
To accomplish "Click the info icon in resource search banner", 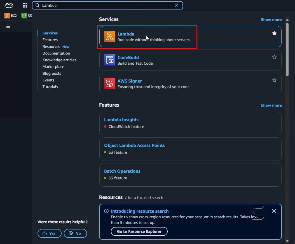I will [106, 211].
